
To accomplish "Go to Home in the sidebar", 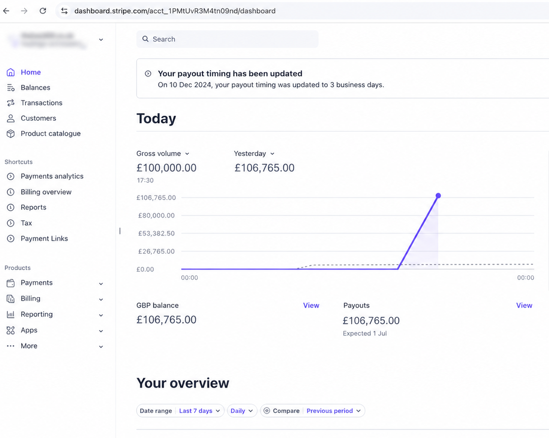I will (x=31, y=72).
